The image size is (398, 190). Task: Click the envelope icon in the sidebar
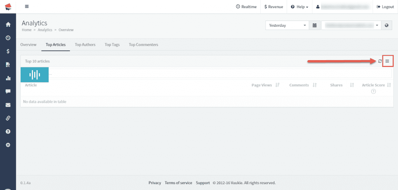tap(8, 105)
